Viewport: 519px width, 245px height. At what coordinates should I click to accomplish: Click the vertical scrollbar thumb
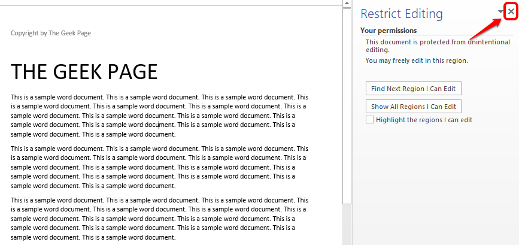click(x=347, y=107)
